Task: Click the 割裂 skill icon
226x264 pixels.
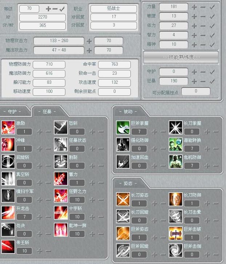Action: (61, 161)
